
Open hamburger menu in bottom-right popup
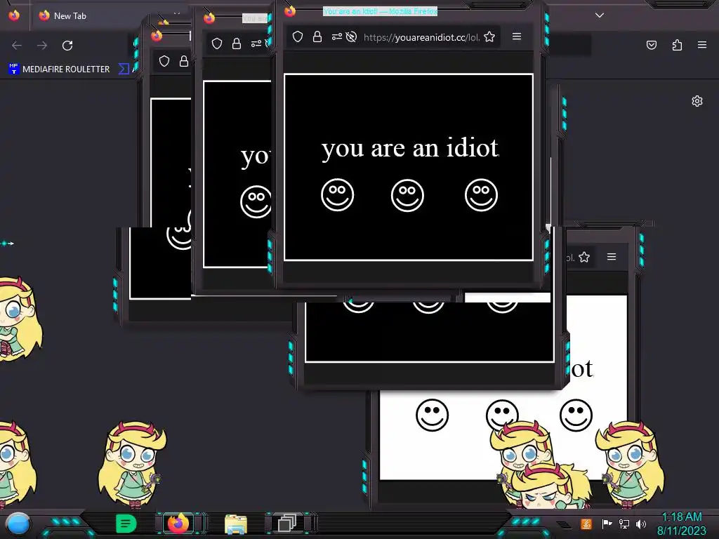pyautogui.click(x=612, y=257)
